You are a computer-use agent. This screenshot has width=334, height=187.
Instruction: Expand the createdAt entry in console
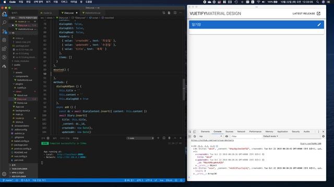[196, 154]
